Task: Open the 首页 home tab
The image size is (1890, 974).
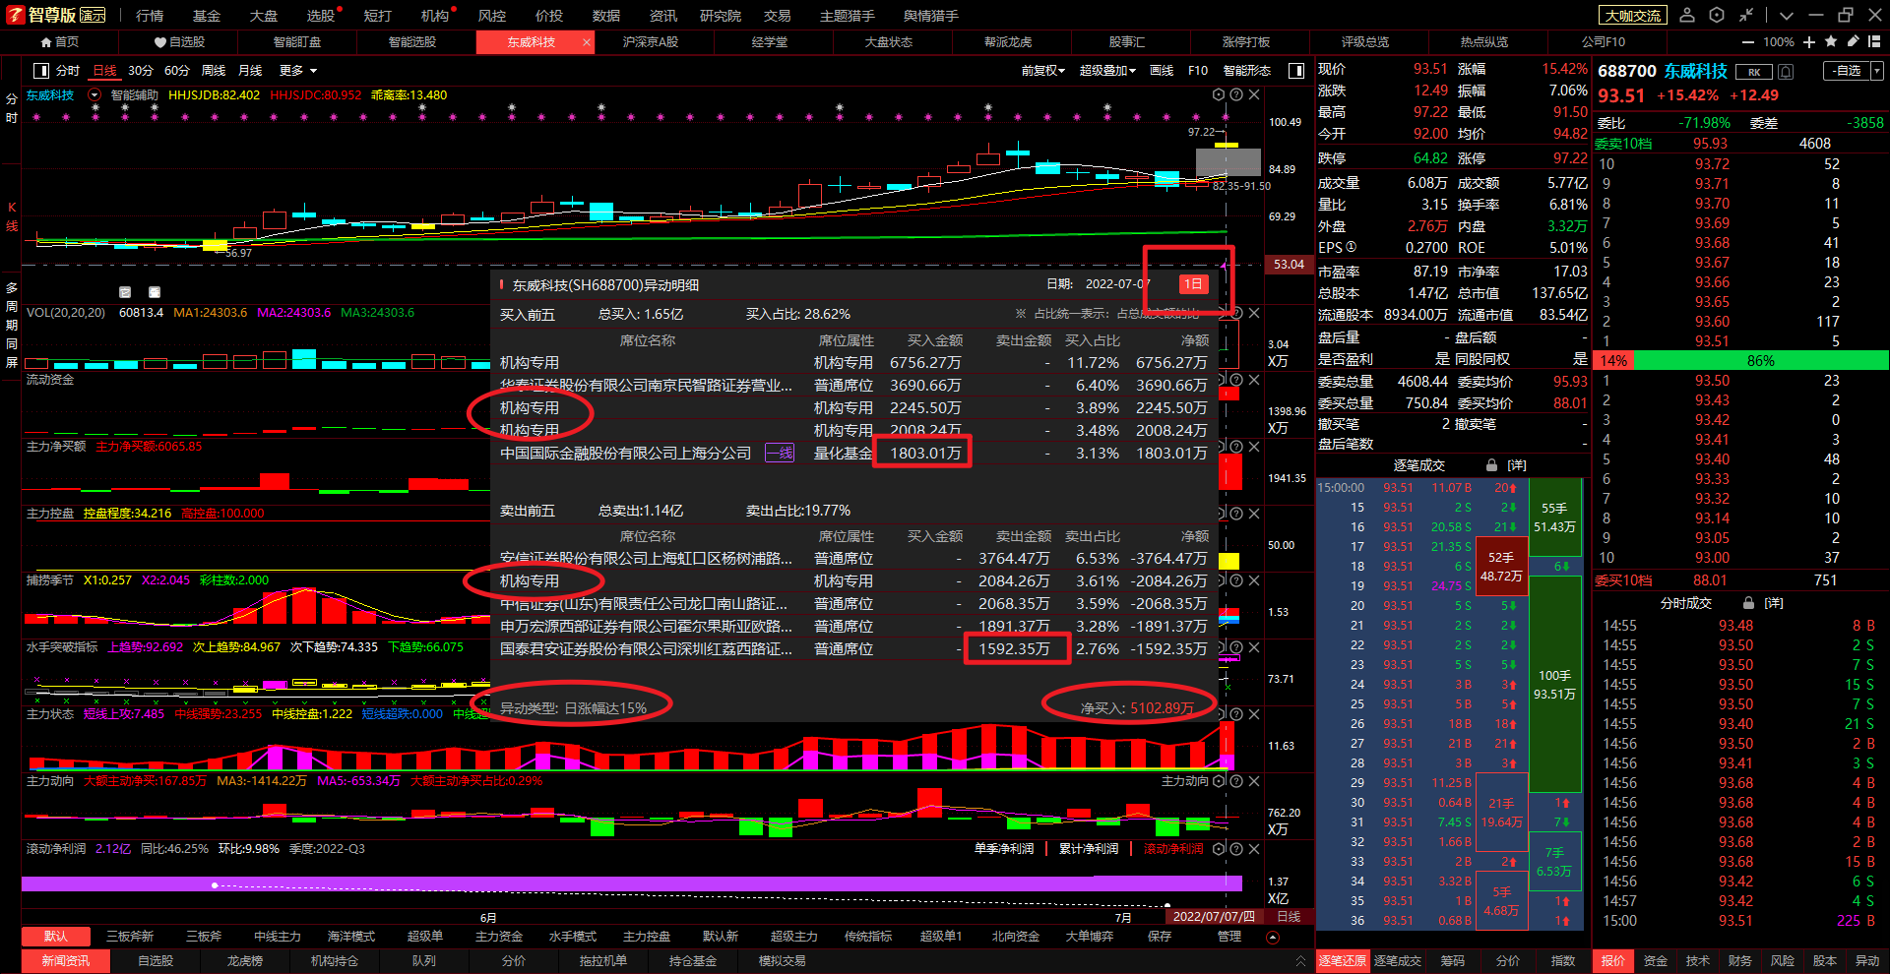Action: point(59,42)
